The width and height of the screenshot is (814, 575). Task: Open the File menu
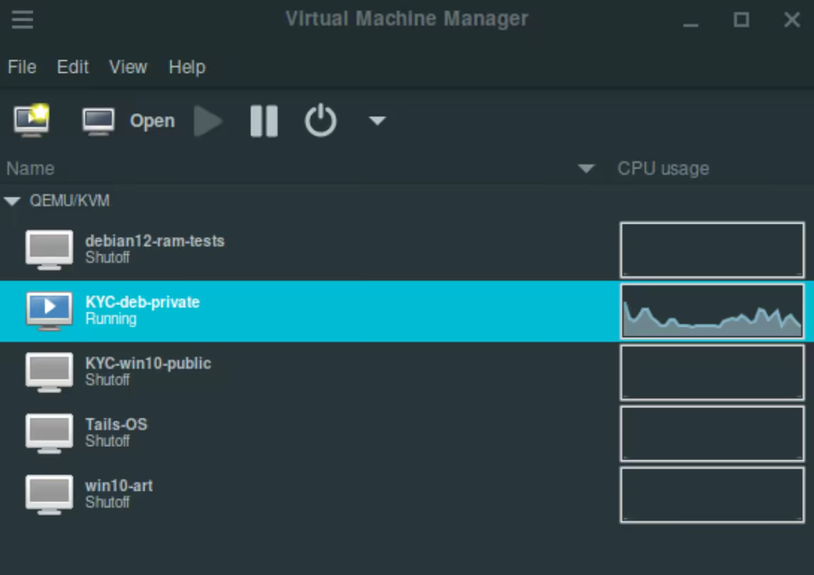click(x=22, y=67)
